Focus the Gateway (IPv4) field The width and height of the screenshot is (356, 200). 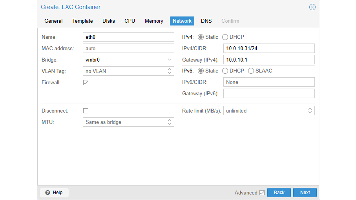coord(269,60)
